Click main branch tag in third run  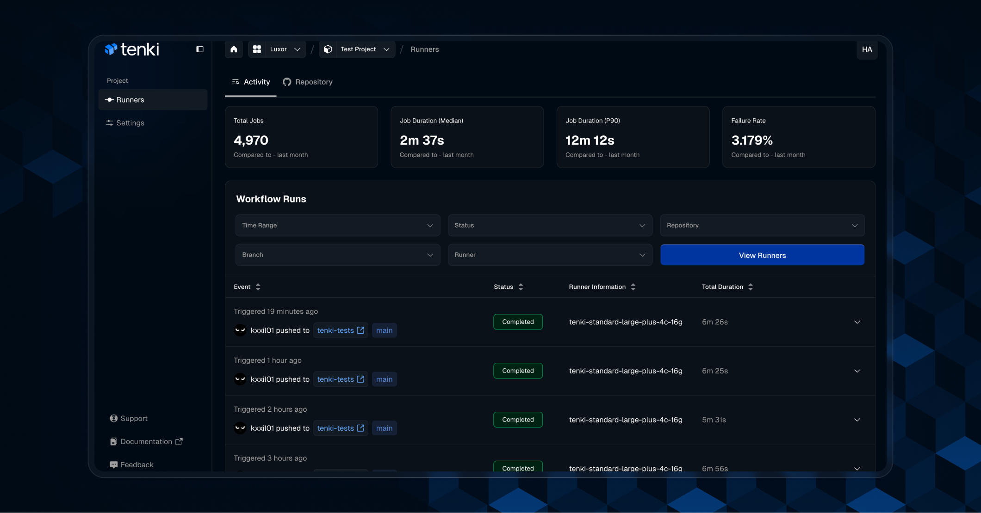point(384,428)
